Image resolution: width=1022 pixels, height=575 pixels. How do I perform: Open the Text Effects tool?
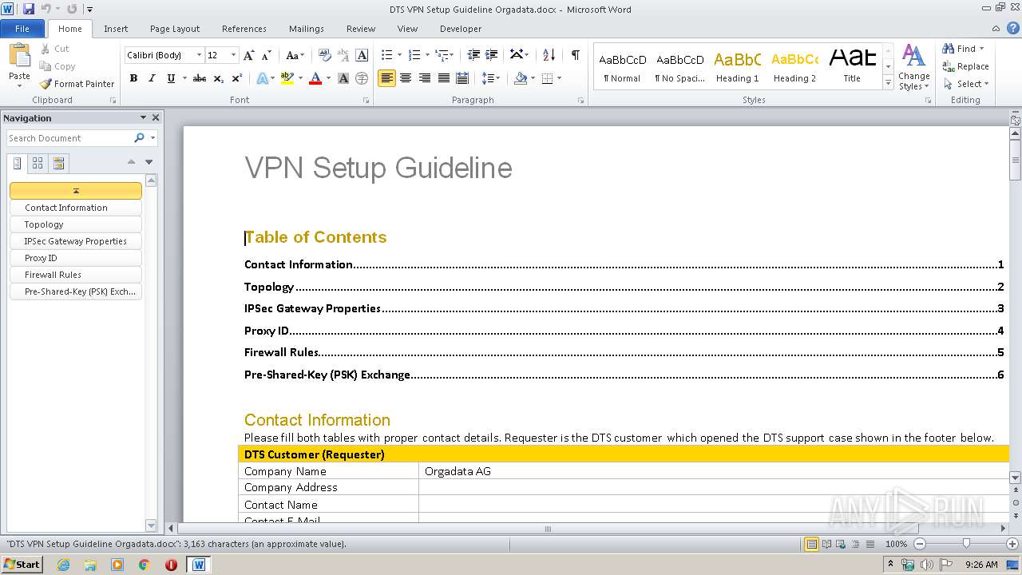click(262, 78)
